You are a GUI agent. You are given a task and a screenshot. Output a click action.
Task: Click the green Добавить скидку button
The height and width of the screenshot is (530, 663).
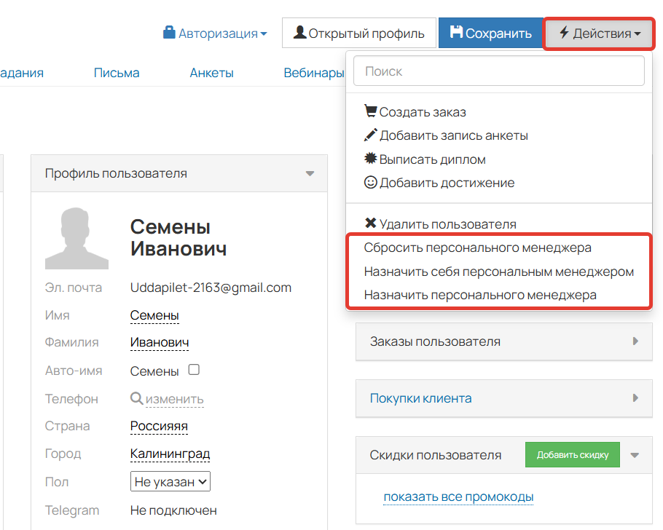[573, 454]
